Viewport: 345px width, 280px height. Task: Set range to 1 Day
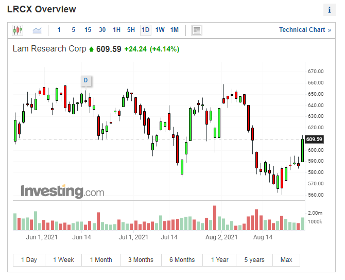click(29, 260)
